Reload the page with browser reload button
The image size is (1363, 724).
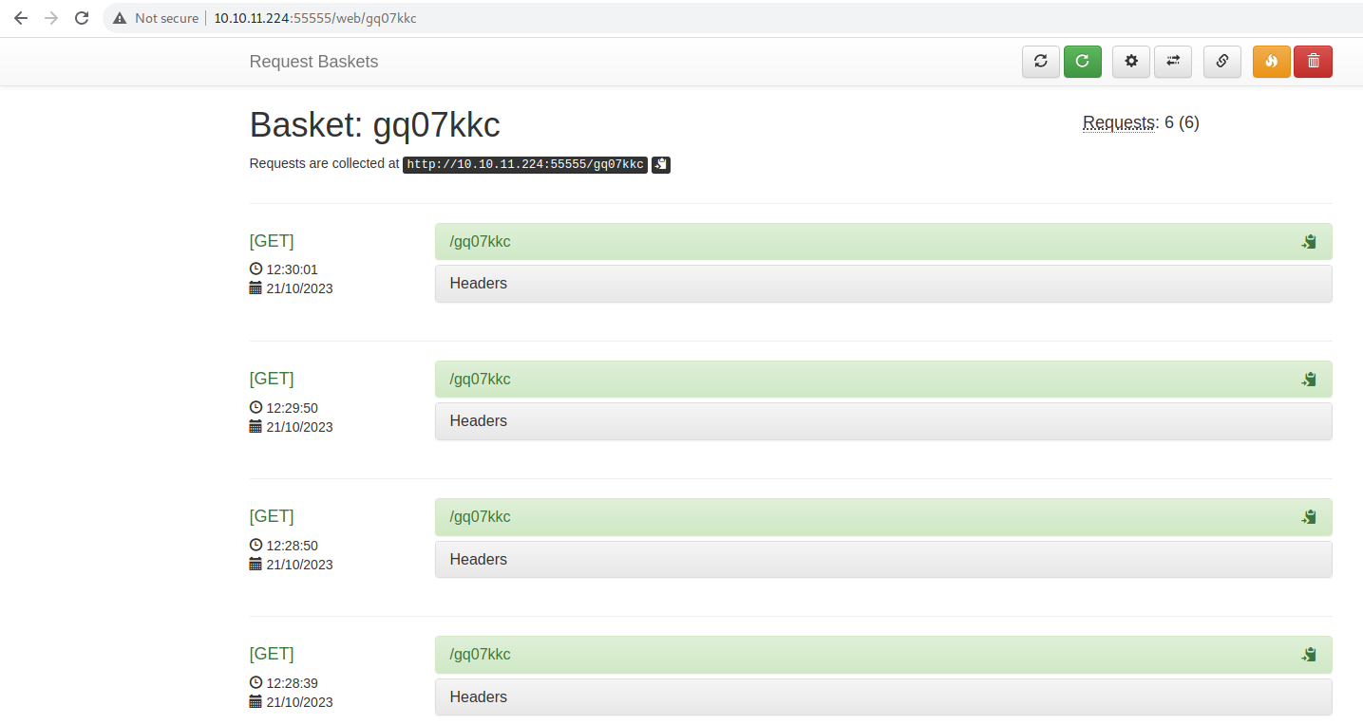tap(82, 18)
